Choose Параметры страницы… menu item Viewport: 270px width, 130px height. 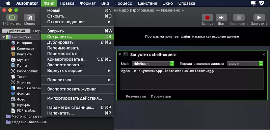(x=77, y=108)
